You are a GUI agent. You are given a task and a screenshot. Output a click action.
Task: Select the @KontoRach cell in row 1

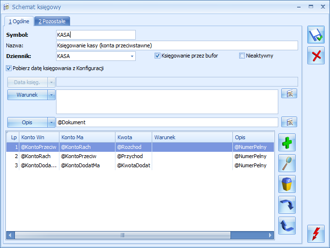click(x=87, y=147)
